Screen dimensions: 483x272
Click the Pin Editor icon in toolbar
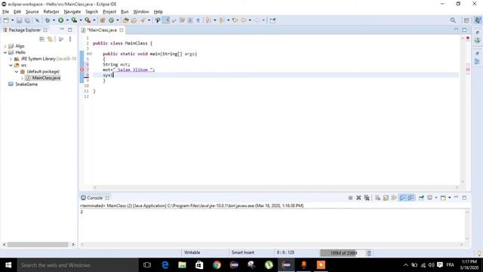[272, 20]
